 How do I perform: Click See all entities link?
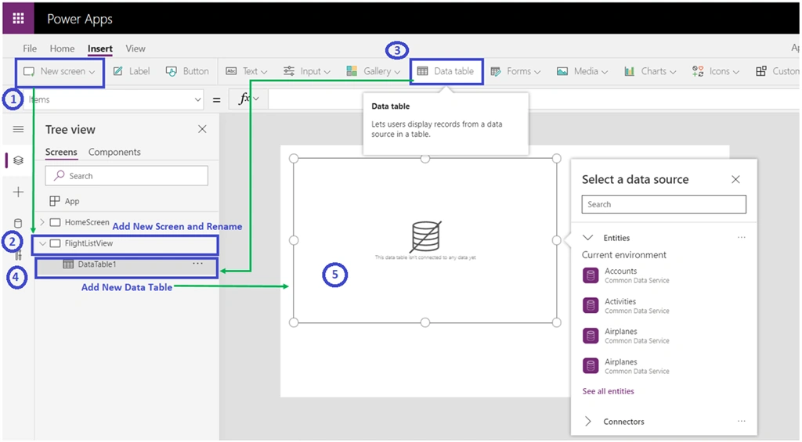click(x=608, y=391)
